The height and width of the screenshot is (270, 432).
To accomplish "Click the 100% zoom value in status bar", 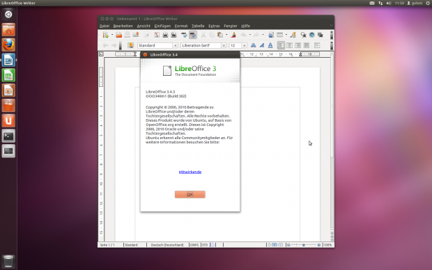I will click(x=328, y=245).
